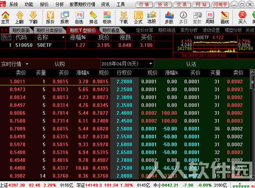Image resolution: width=255 pixels, height=188 pixels.
Task: Open the 180ETF mini chart
Action: pos(215,46)
